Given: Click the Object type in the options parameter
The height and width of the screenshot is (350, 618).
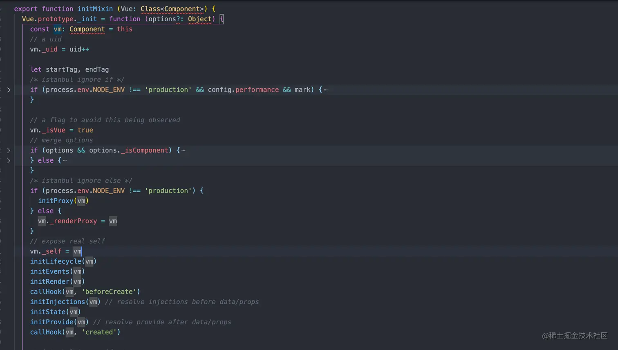Looking at the screenshot, I should tap(201, 19).
